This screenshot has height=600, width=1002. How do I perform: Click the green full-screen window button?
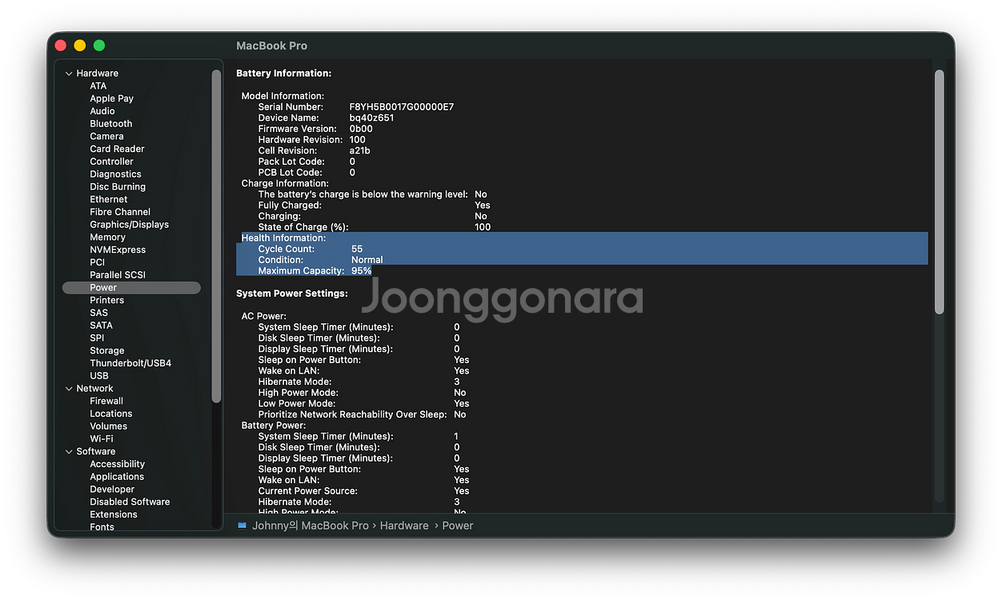99,46
